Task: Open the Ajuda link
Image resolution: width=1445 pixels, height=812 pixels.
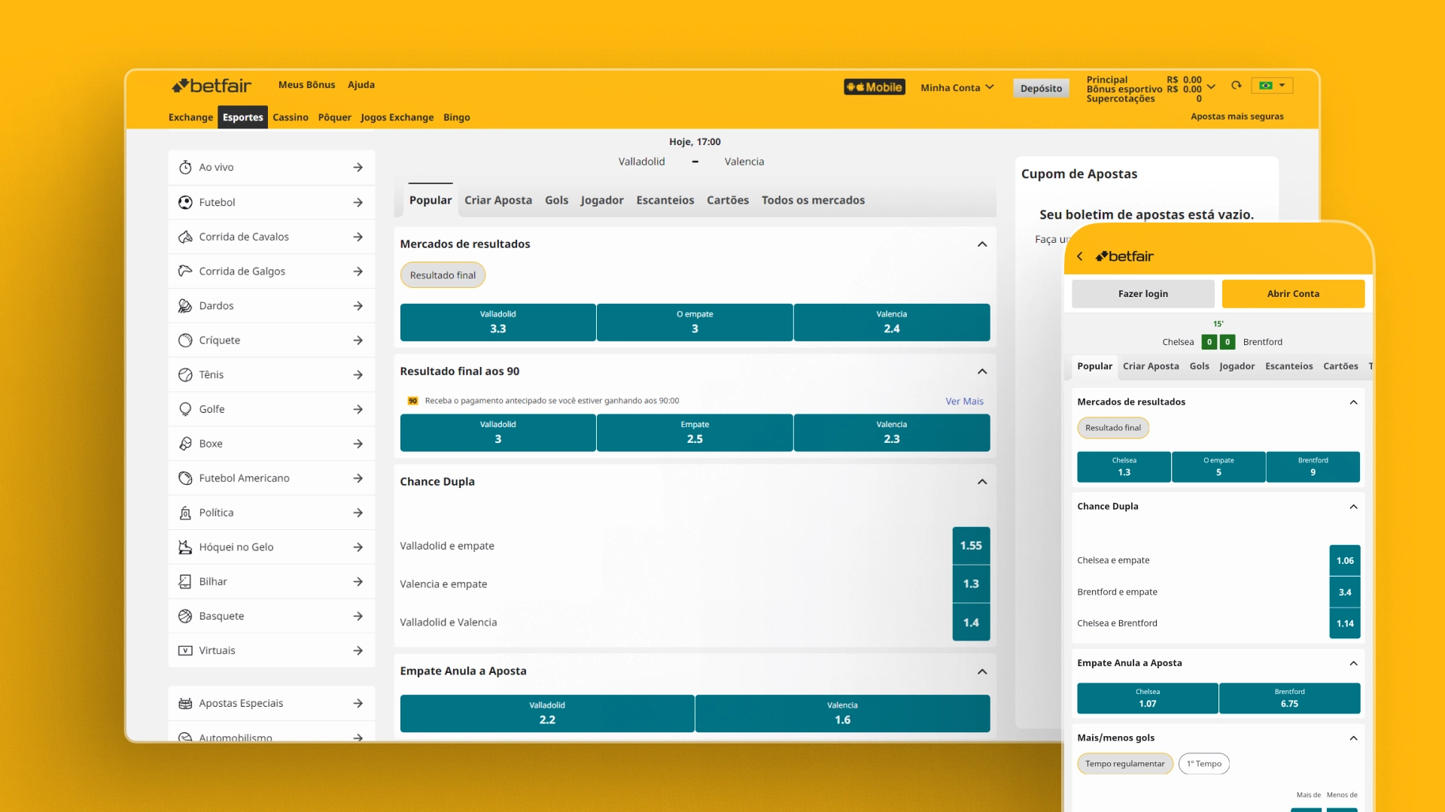Action: (361, 85)
